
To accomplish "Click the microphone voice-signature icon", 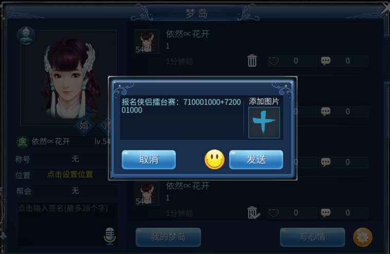I will coord(109,236).
